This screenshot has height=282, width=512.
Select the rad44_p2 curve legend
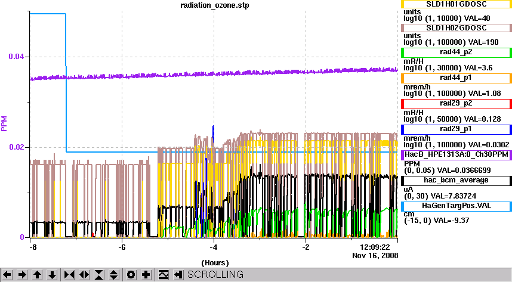point(456,52)
